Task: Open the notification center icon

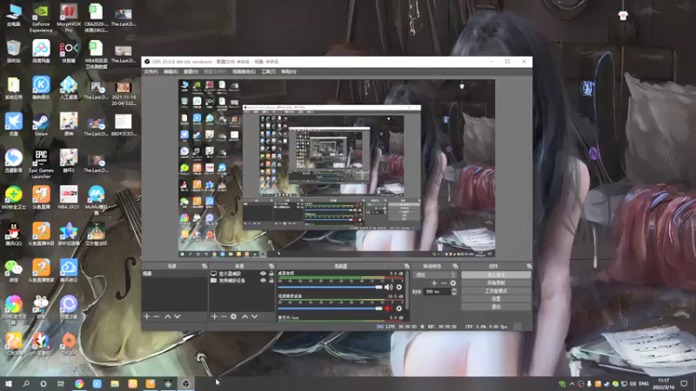Action: coord(684,383)
